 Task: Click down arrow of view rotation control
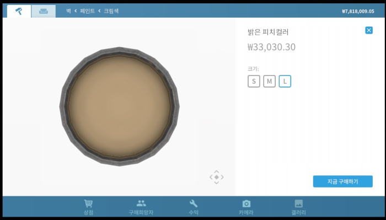216,183
